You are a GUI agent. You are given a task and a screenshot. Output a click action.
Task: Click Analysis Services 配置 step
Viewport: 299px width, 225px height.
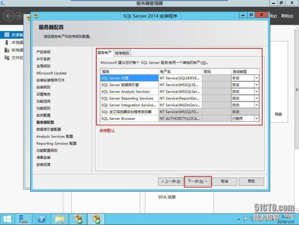[x=55, y=136]
